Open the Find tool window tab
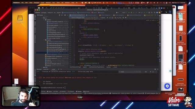195x109 pixels. point(43,91)
